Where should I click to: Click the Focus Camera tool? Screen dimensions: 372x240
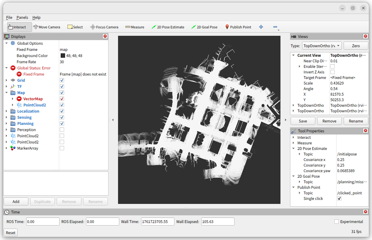pyautogui.click(x=104, y=27)
